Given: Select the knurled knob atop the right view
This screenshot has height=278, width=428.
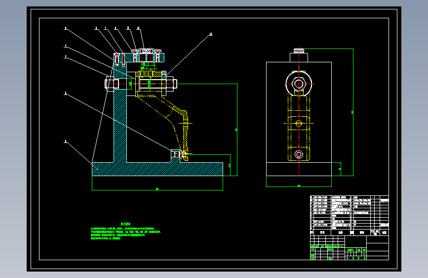Looking at the screenshot, I should coord(299,51).
